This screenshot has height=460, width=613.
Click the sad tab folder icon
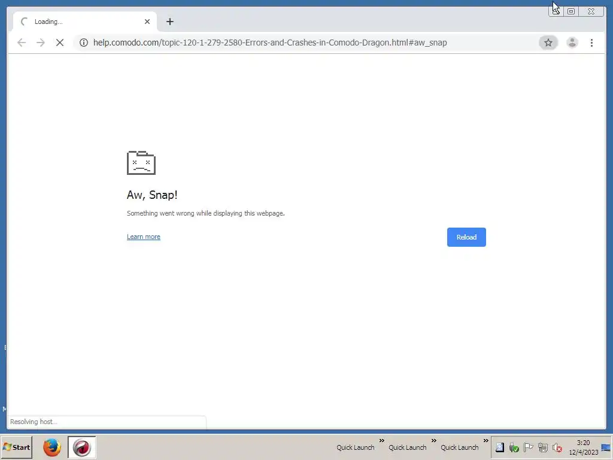pos(141,163)
